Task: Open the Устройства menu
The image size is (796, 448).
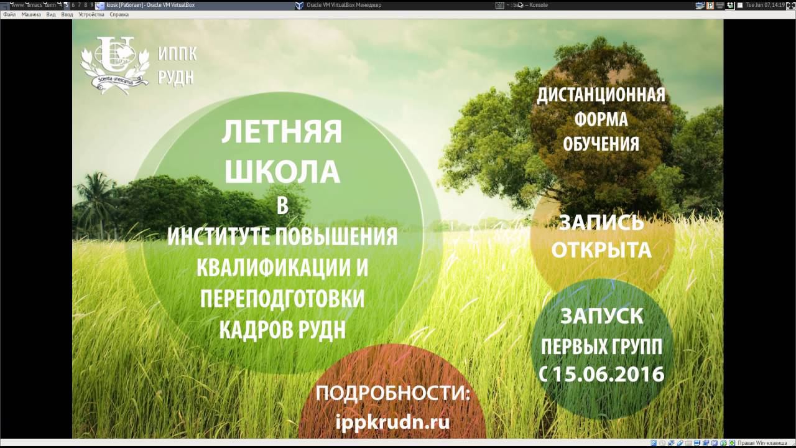Action: [x=91, y=14]
